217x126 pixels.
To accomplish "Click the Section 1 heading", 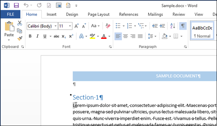I will pos(88,97).
